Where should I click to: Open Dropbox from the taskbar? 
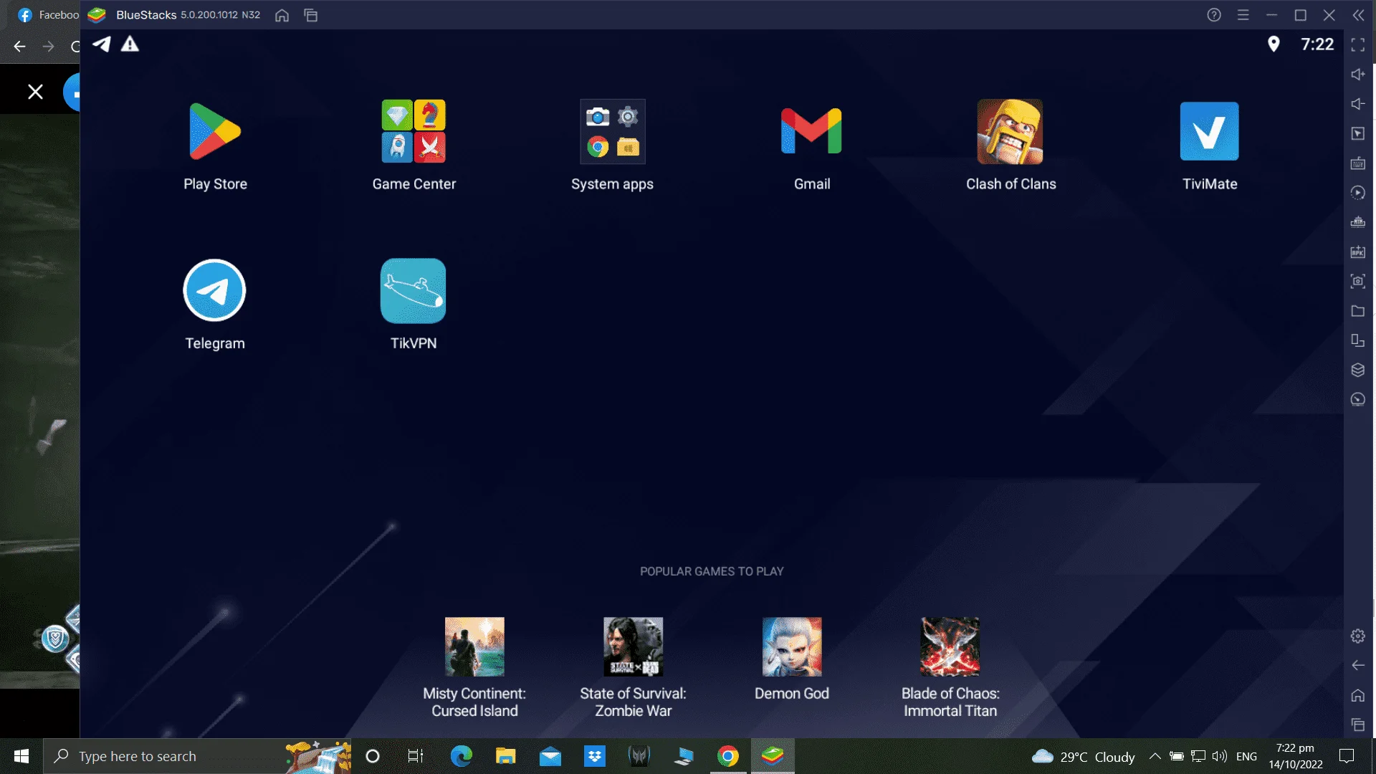pos(595,756)
